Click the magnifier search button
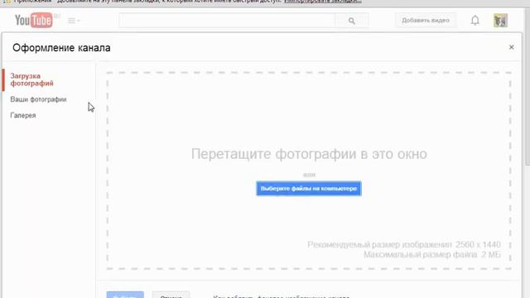Viewport: 530px width, 298px height. coord(351,21)
